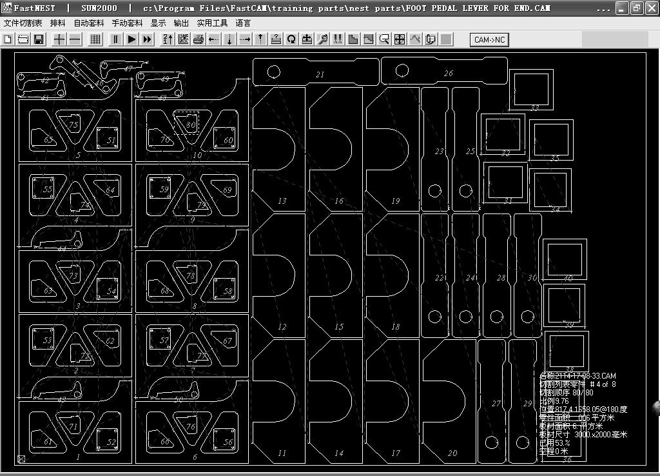Open the 自动套料 menu

point(88,23)
